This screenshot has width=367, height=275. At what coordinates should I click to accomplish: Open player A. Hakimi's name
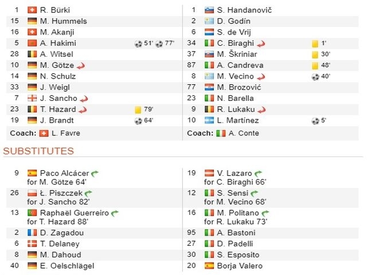click(58, 44)
